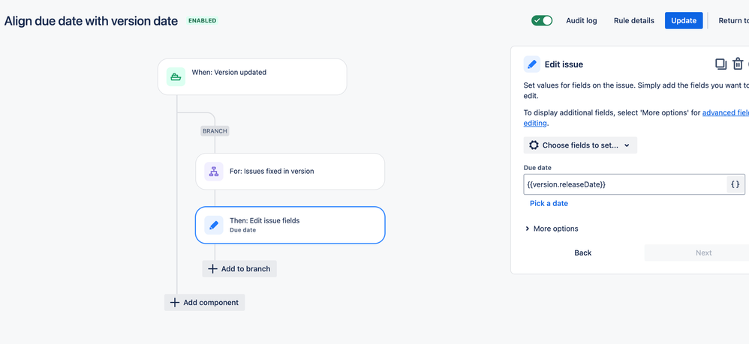Click the blue Update button
The height and width of the screenshot is (344, 749).
pos(684,20)
